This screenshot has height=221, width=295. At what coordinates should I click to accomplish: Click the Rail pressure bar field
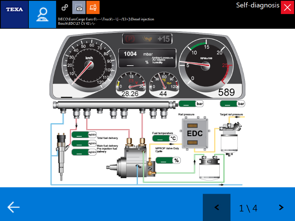pyautogui.click(x=191, y=104)
